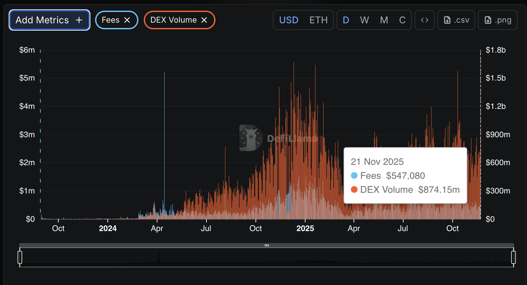527x285 pixels.
Task: Select daily interval D
Action: pos(346,20)
